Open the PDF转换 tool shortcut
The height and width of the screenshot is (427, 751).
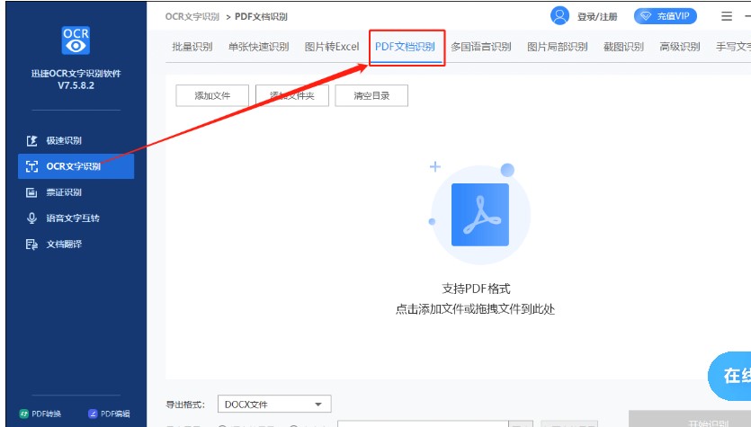point(40,414)
